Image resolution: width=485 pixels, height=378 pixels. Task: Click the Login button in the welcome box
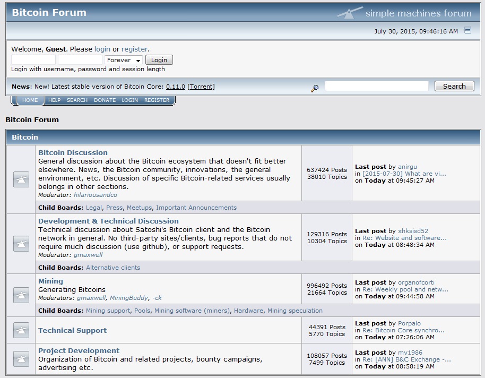159,60
